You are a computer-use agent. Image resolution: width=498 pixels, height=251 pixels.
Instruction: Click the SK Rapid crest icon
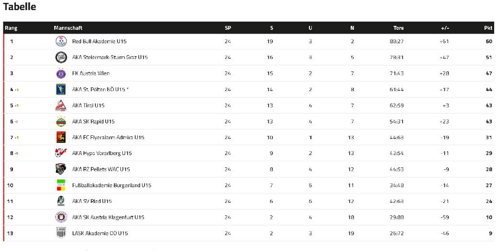pos(61,121)
